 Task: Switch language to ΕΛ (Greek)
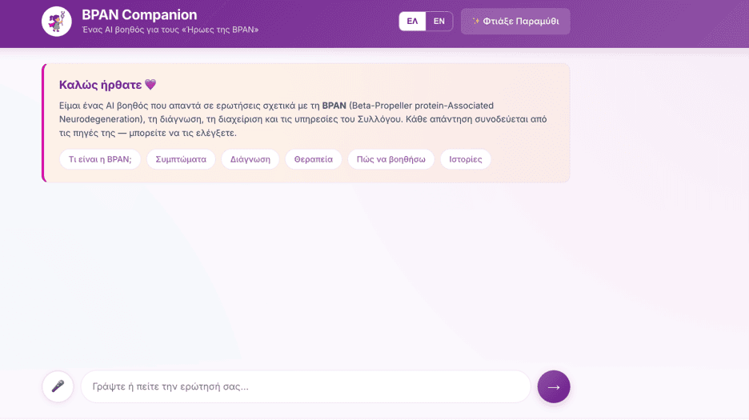pos(412,22)
